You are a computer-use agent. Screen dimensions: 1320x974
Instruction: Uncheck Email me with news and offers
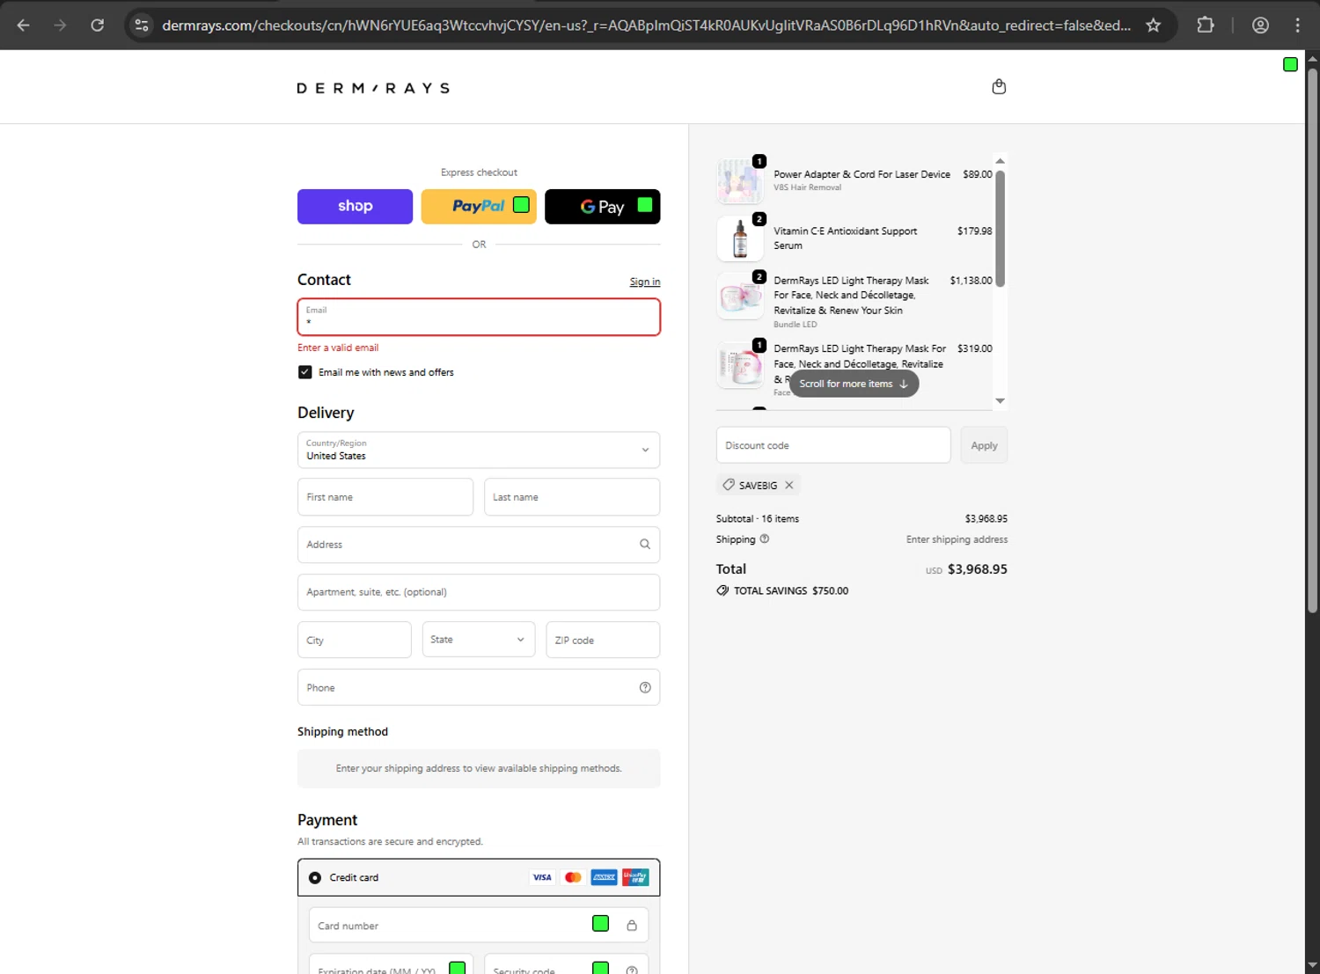tap(304, 372)
